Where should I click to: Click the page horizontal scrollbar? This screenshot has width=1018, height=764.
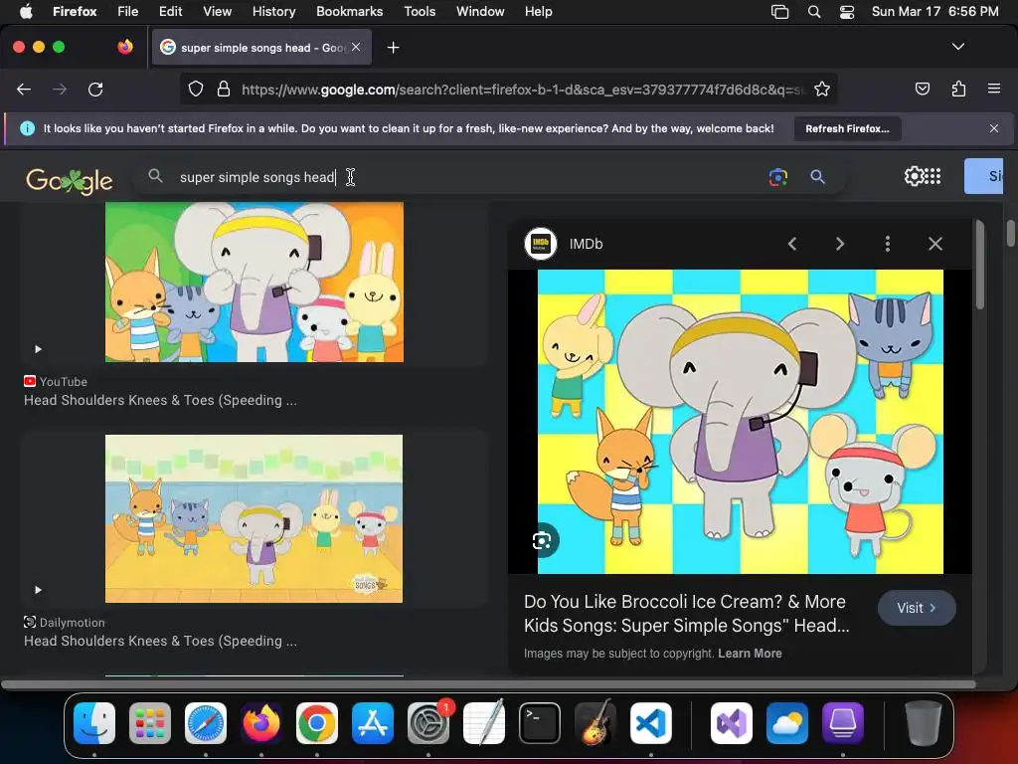click(x=488, y=684)
